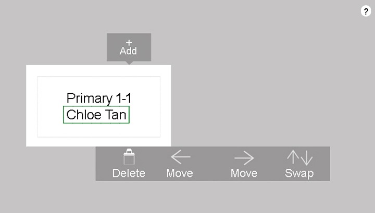Select the Move label under the right arrow
Screen dimensions: 375x213
tap(244, 173)
